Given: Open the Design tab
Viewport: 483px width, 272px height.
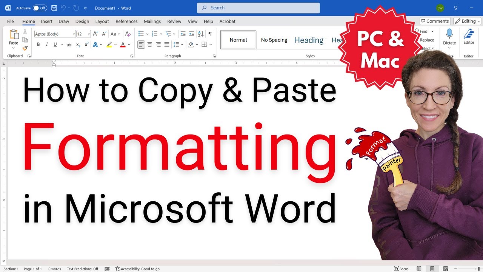Looking at the screenshot, I should click(82, 22).
